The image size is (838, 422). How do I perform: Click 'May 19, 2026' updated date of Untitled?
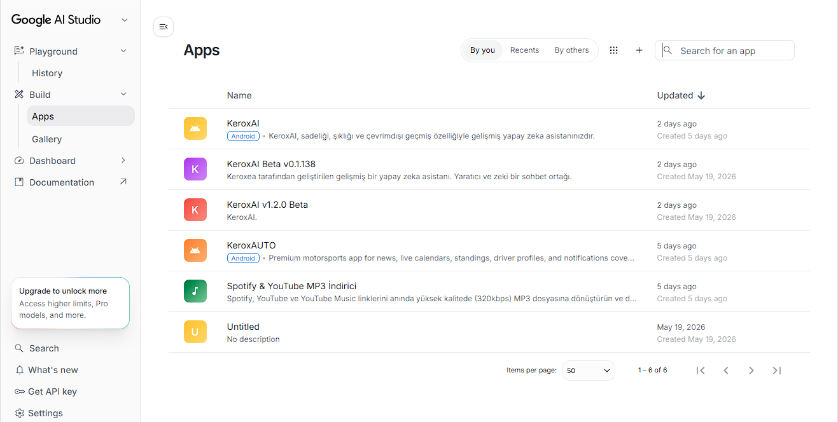click(x=681, y=327)
